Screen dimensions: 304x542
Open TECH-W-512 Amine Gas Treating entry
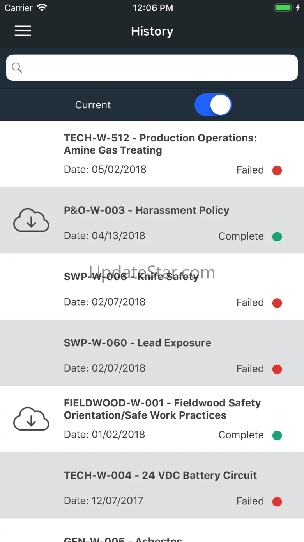pyautogui.click(x=152, y=154)
